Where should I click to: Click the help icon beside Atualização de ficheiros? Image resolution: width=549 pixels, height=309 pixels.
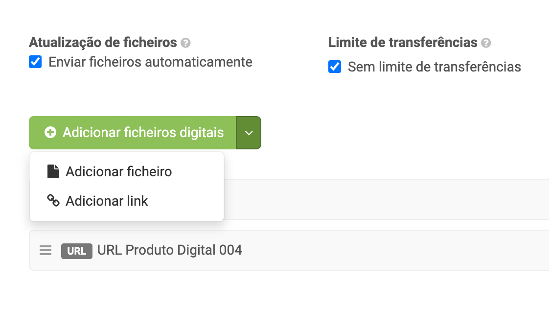click(185, 43)
